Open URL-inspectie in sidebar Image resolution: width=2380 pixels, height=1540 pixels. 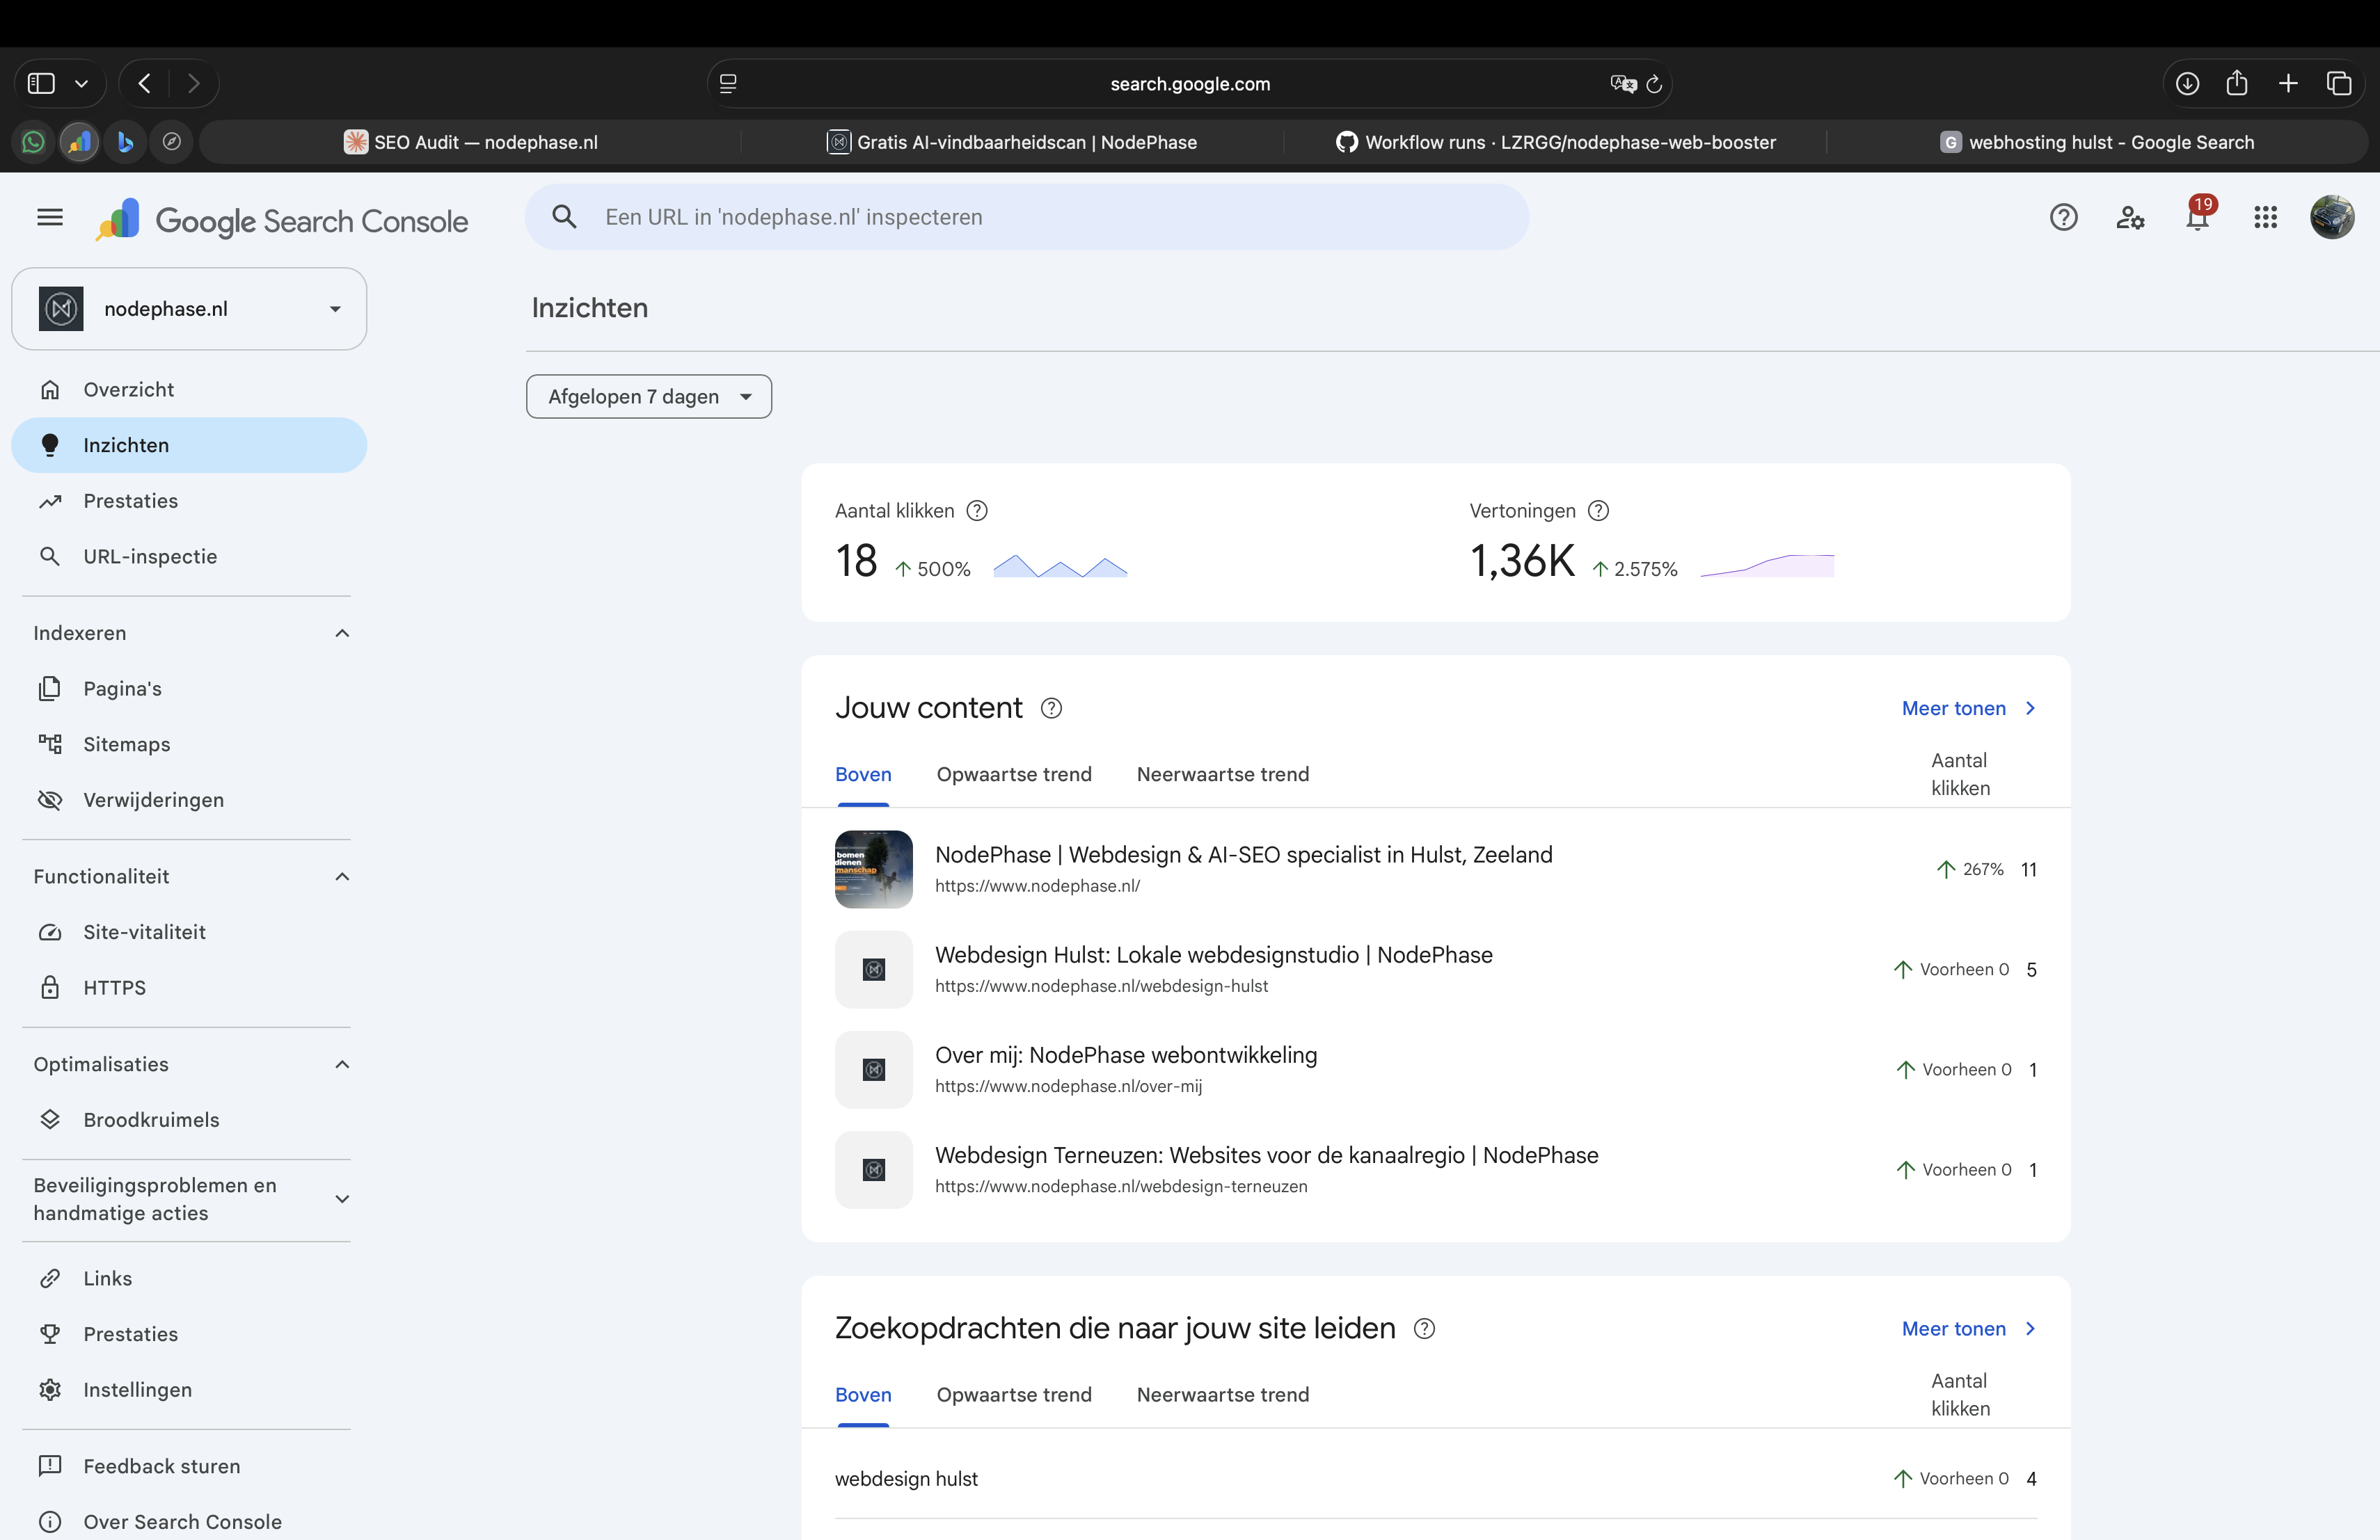point(189,556)
